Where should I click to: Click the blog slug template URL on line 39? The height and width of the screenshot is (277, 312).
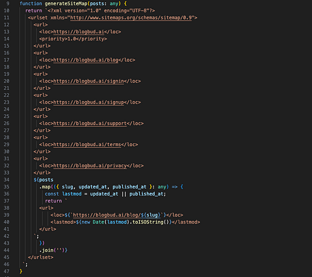117,215
